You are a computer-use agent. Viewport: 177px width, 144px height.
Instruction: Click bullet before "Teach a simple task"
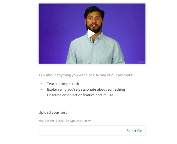point(42,84)
